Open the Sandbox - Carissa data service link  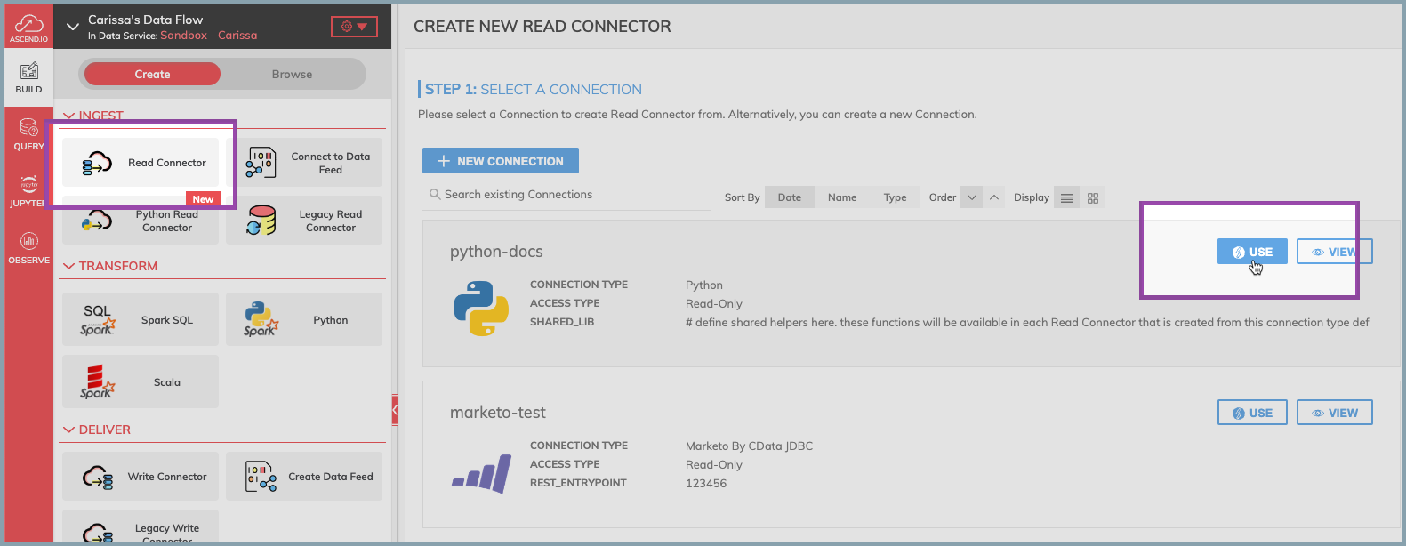[209, 36]
